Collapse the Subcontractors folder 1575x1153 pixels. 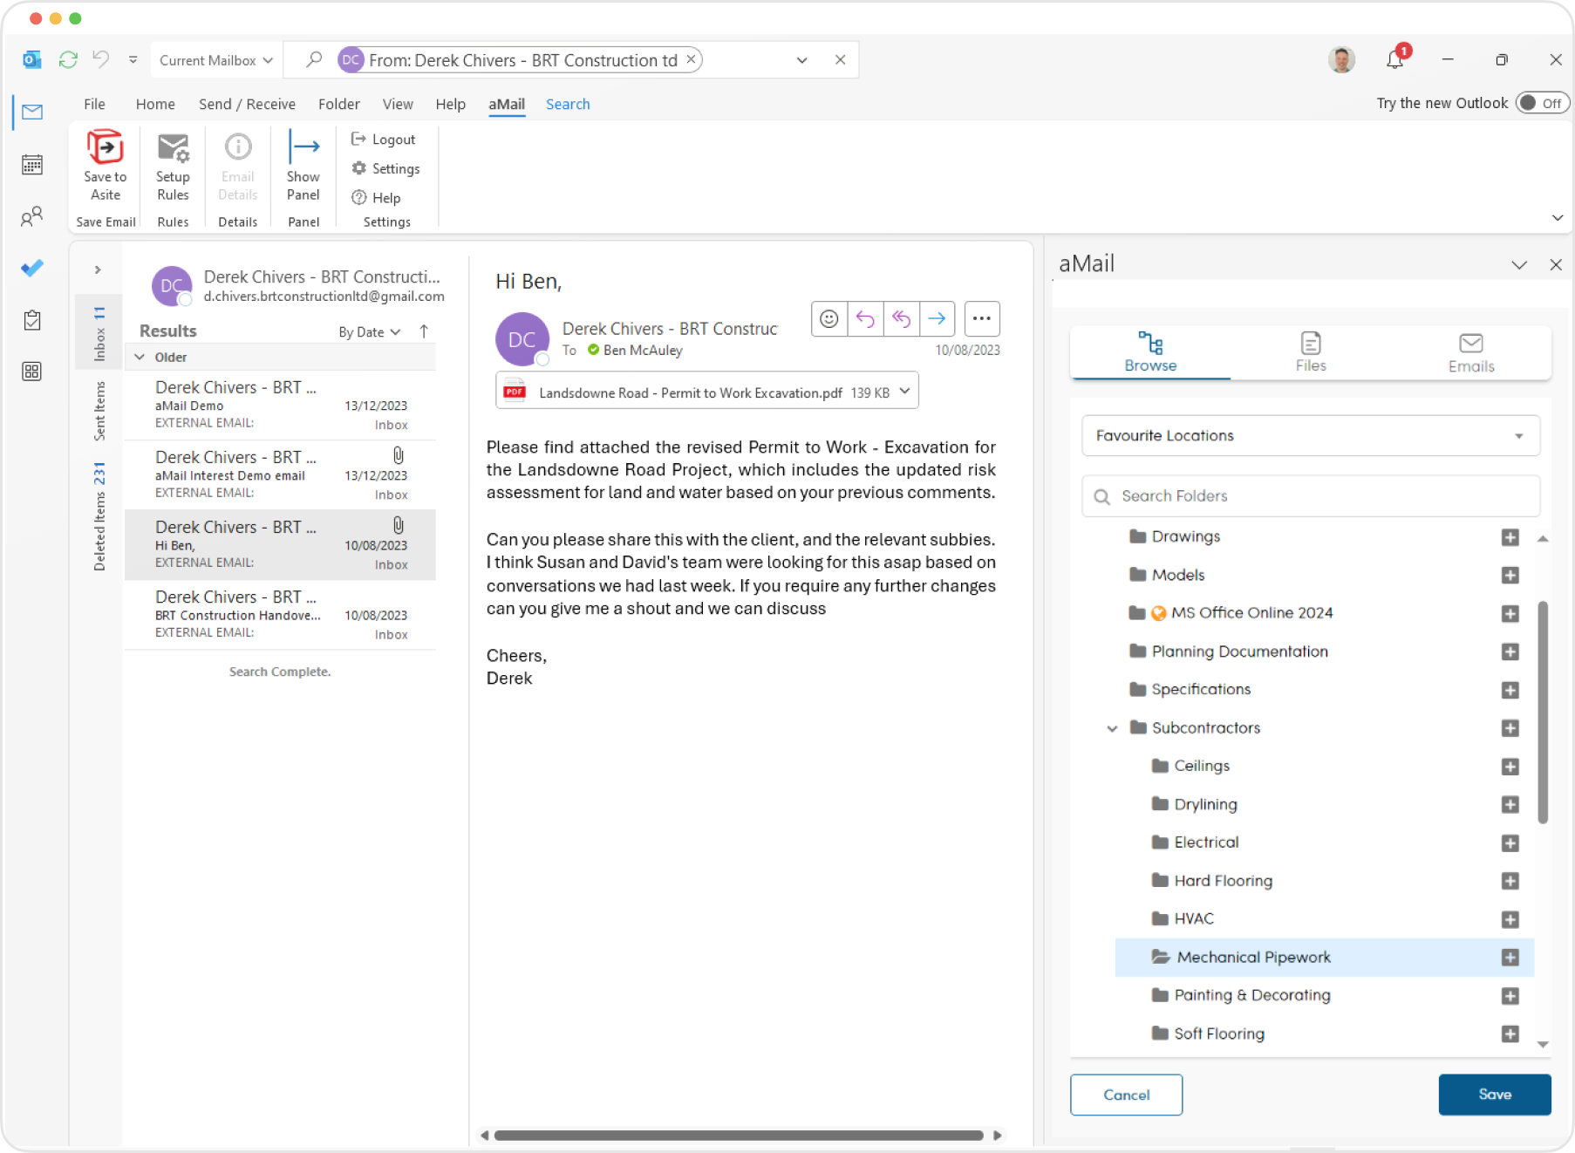point(1112,728)
